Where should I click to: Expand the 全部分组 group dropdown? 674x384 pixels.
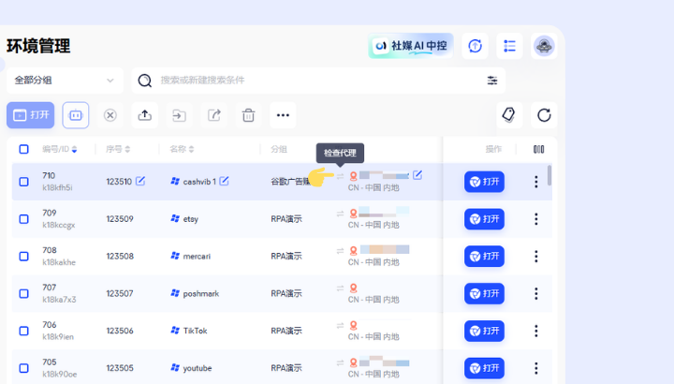65,81
